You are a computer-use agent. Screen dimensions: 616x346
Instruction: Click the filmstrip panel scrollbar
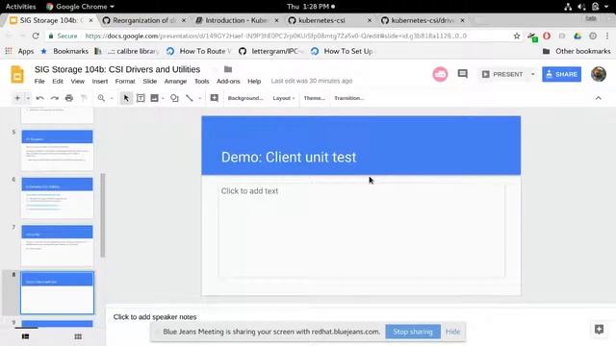tap(103, 215)
